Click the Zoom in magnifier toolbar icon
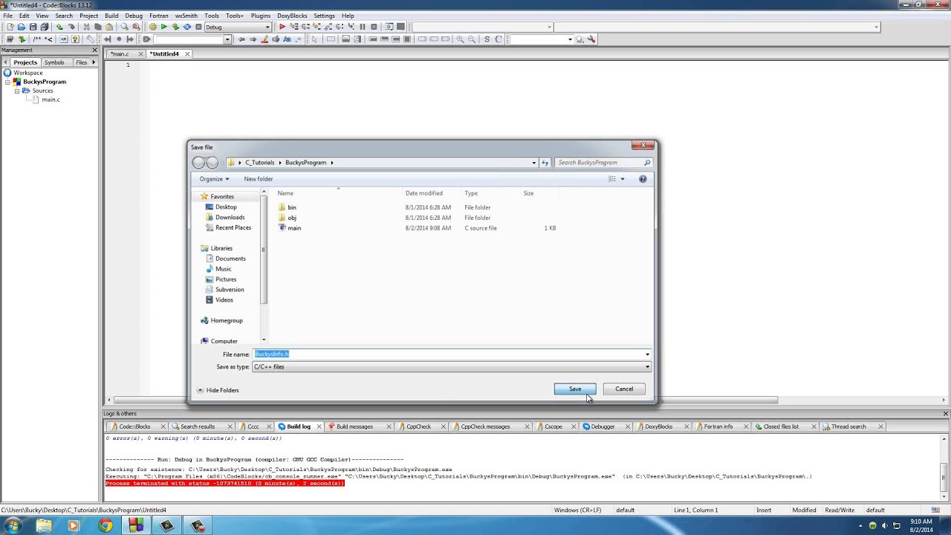 tap(461, 39)
